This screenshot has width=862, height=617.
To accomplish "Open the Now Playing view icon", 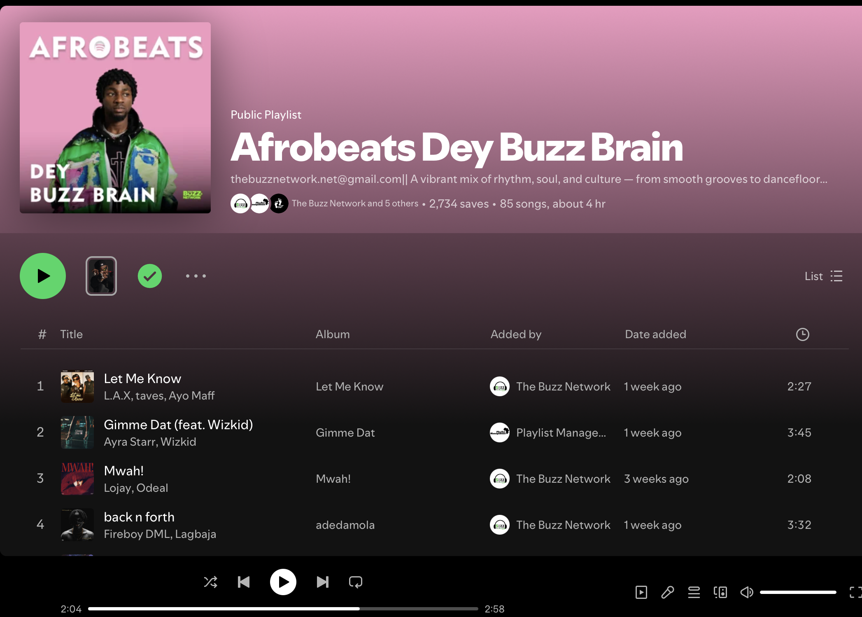I will click(x=641, y=592).
